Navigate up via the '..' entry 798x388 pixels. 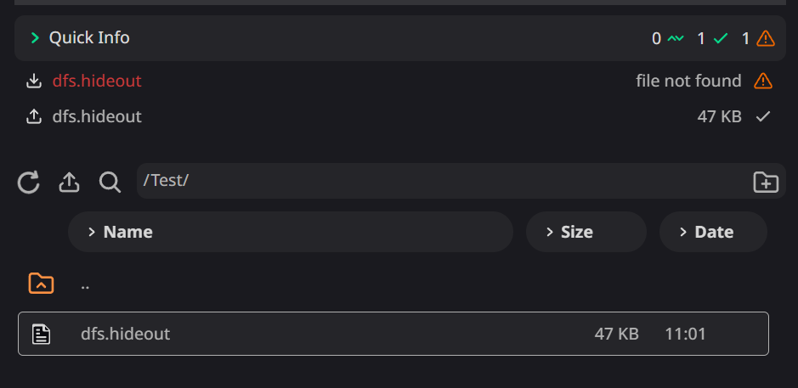click(x=85, y=284)
